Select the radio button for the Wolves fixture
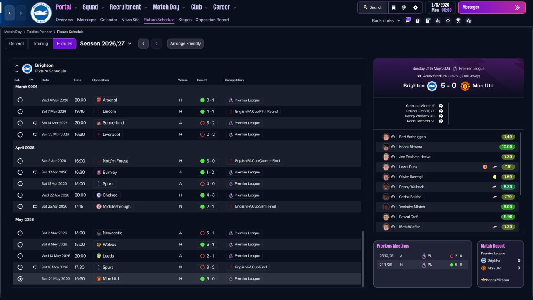Screen dimensions: 533x300 pyautogui.click(x=20, y=245)
